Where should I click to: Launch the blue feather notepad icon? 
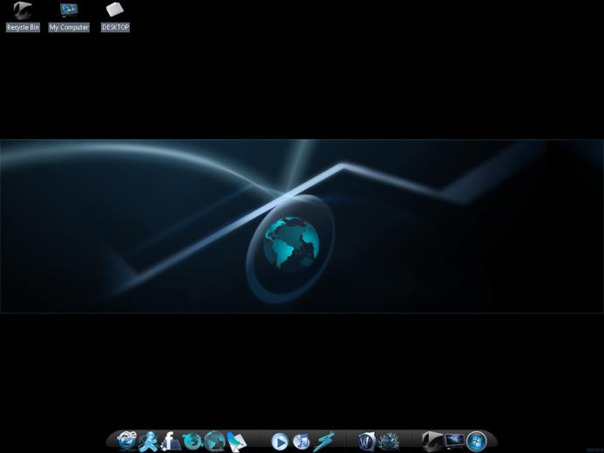(236, 442)
